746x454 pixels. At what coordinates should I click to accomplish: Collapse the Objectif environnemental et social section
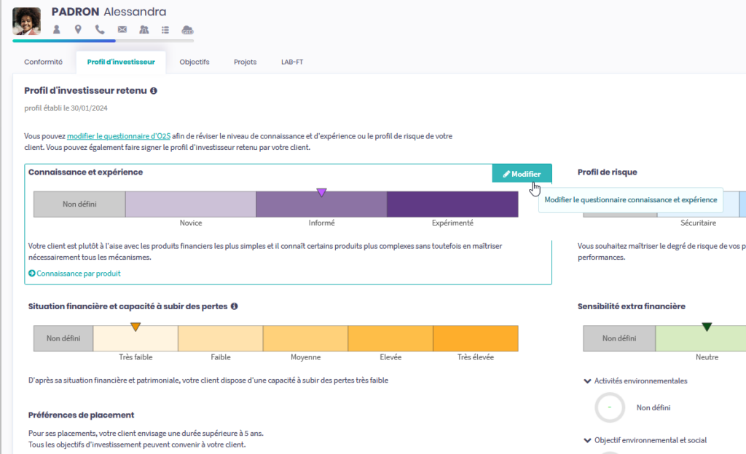pos(588,440)
